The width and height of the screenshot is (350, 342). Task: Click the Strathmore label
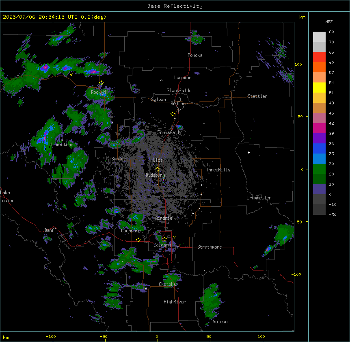coord(210,247)
